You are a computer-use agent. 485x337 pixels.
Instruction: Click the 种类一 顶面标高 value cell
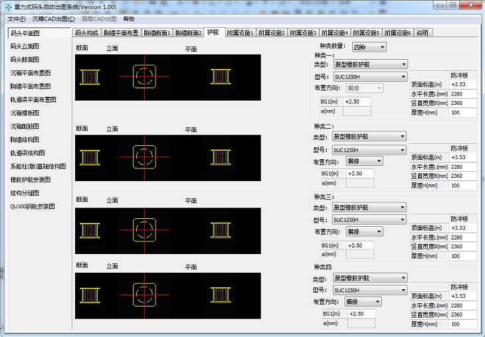click(463, 85)
